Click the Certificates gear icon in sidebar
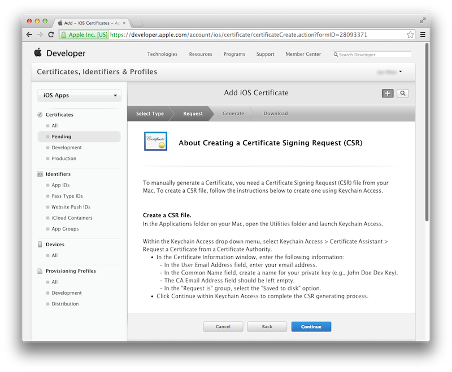 coord(40,115)
